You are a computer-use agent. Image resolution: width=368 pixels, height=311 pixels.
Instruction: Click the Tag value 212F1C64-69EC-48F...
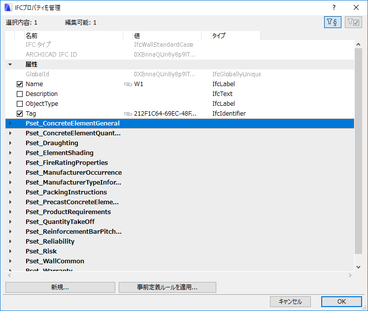coord(165,114)
